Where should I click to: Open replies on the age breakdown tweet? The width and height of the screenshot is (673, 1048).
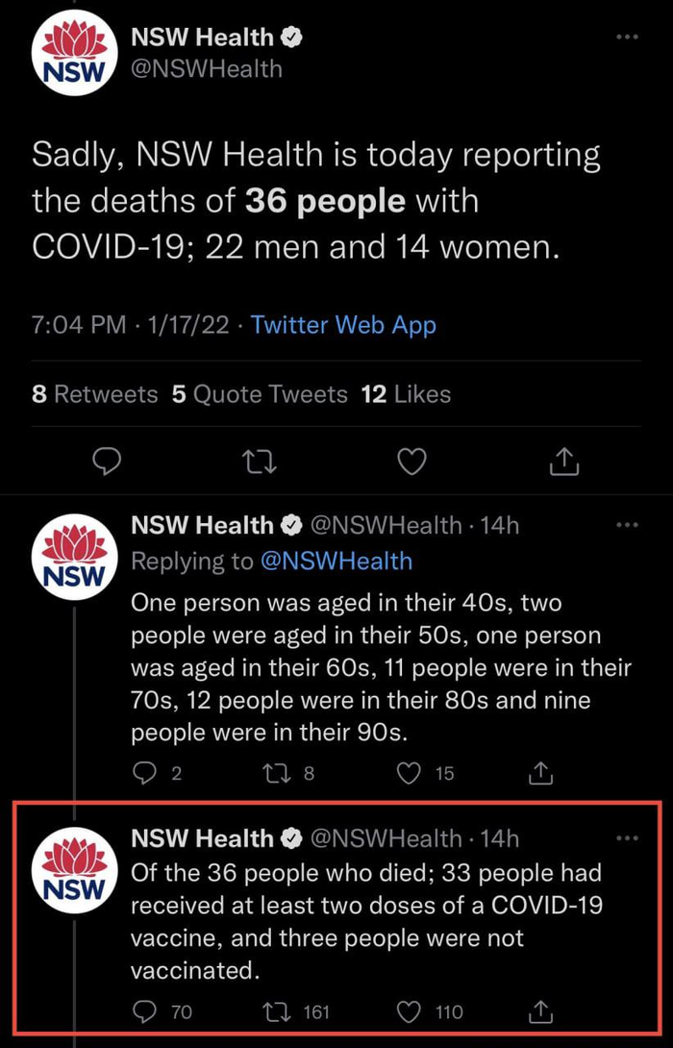click(144, 772)
